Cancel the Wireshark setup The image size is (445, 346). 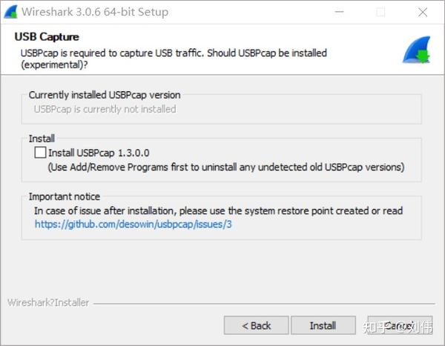[398, 325]
